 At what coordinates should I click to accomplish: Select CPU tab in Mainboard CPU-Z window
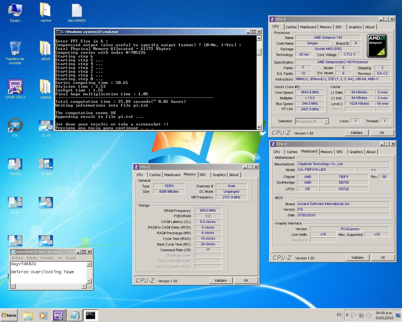coord(277,152)
